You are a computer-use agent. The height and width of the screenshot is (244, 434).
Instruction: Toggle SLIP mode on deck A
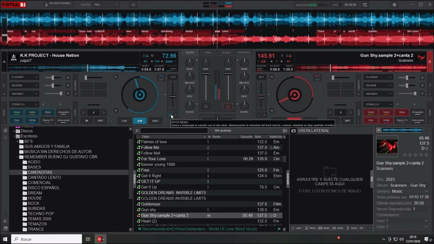tap(161, 80)
